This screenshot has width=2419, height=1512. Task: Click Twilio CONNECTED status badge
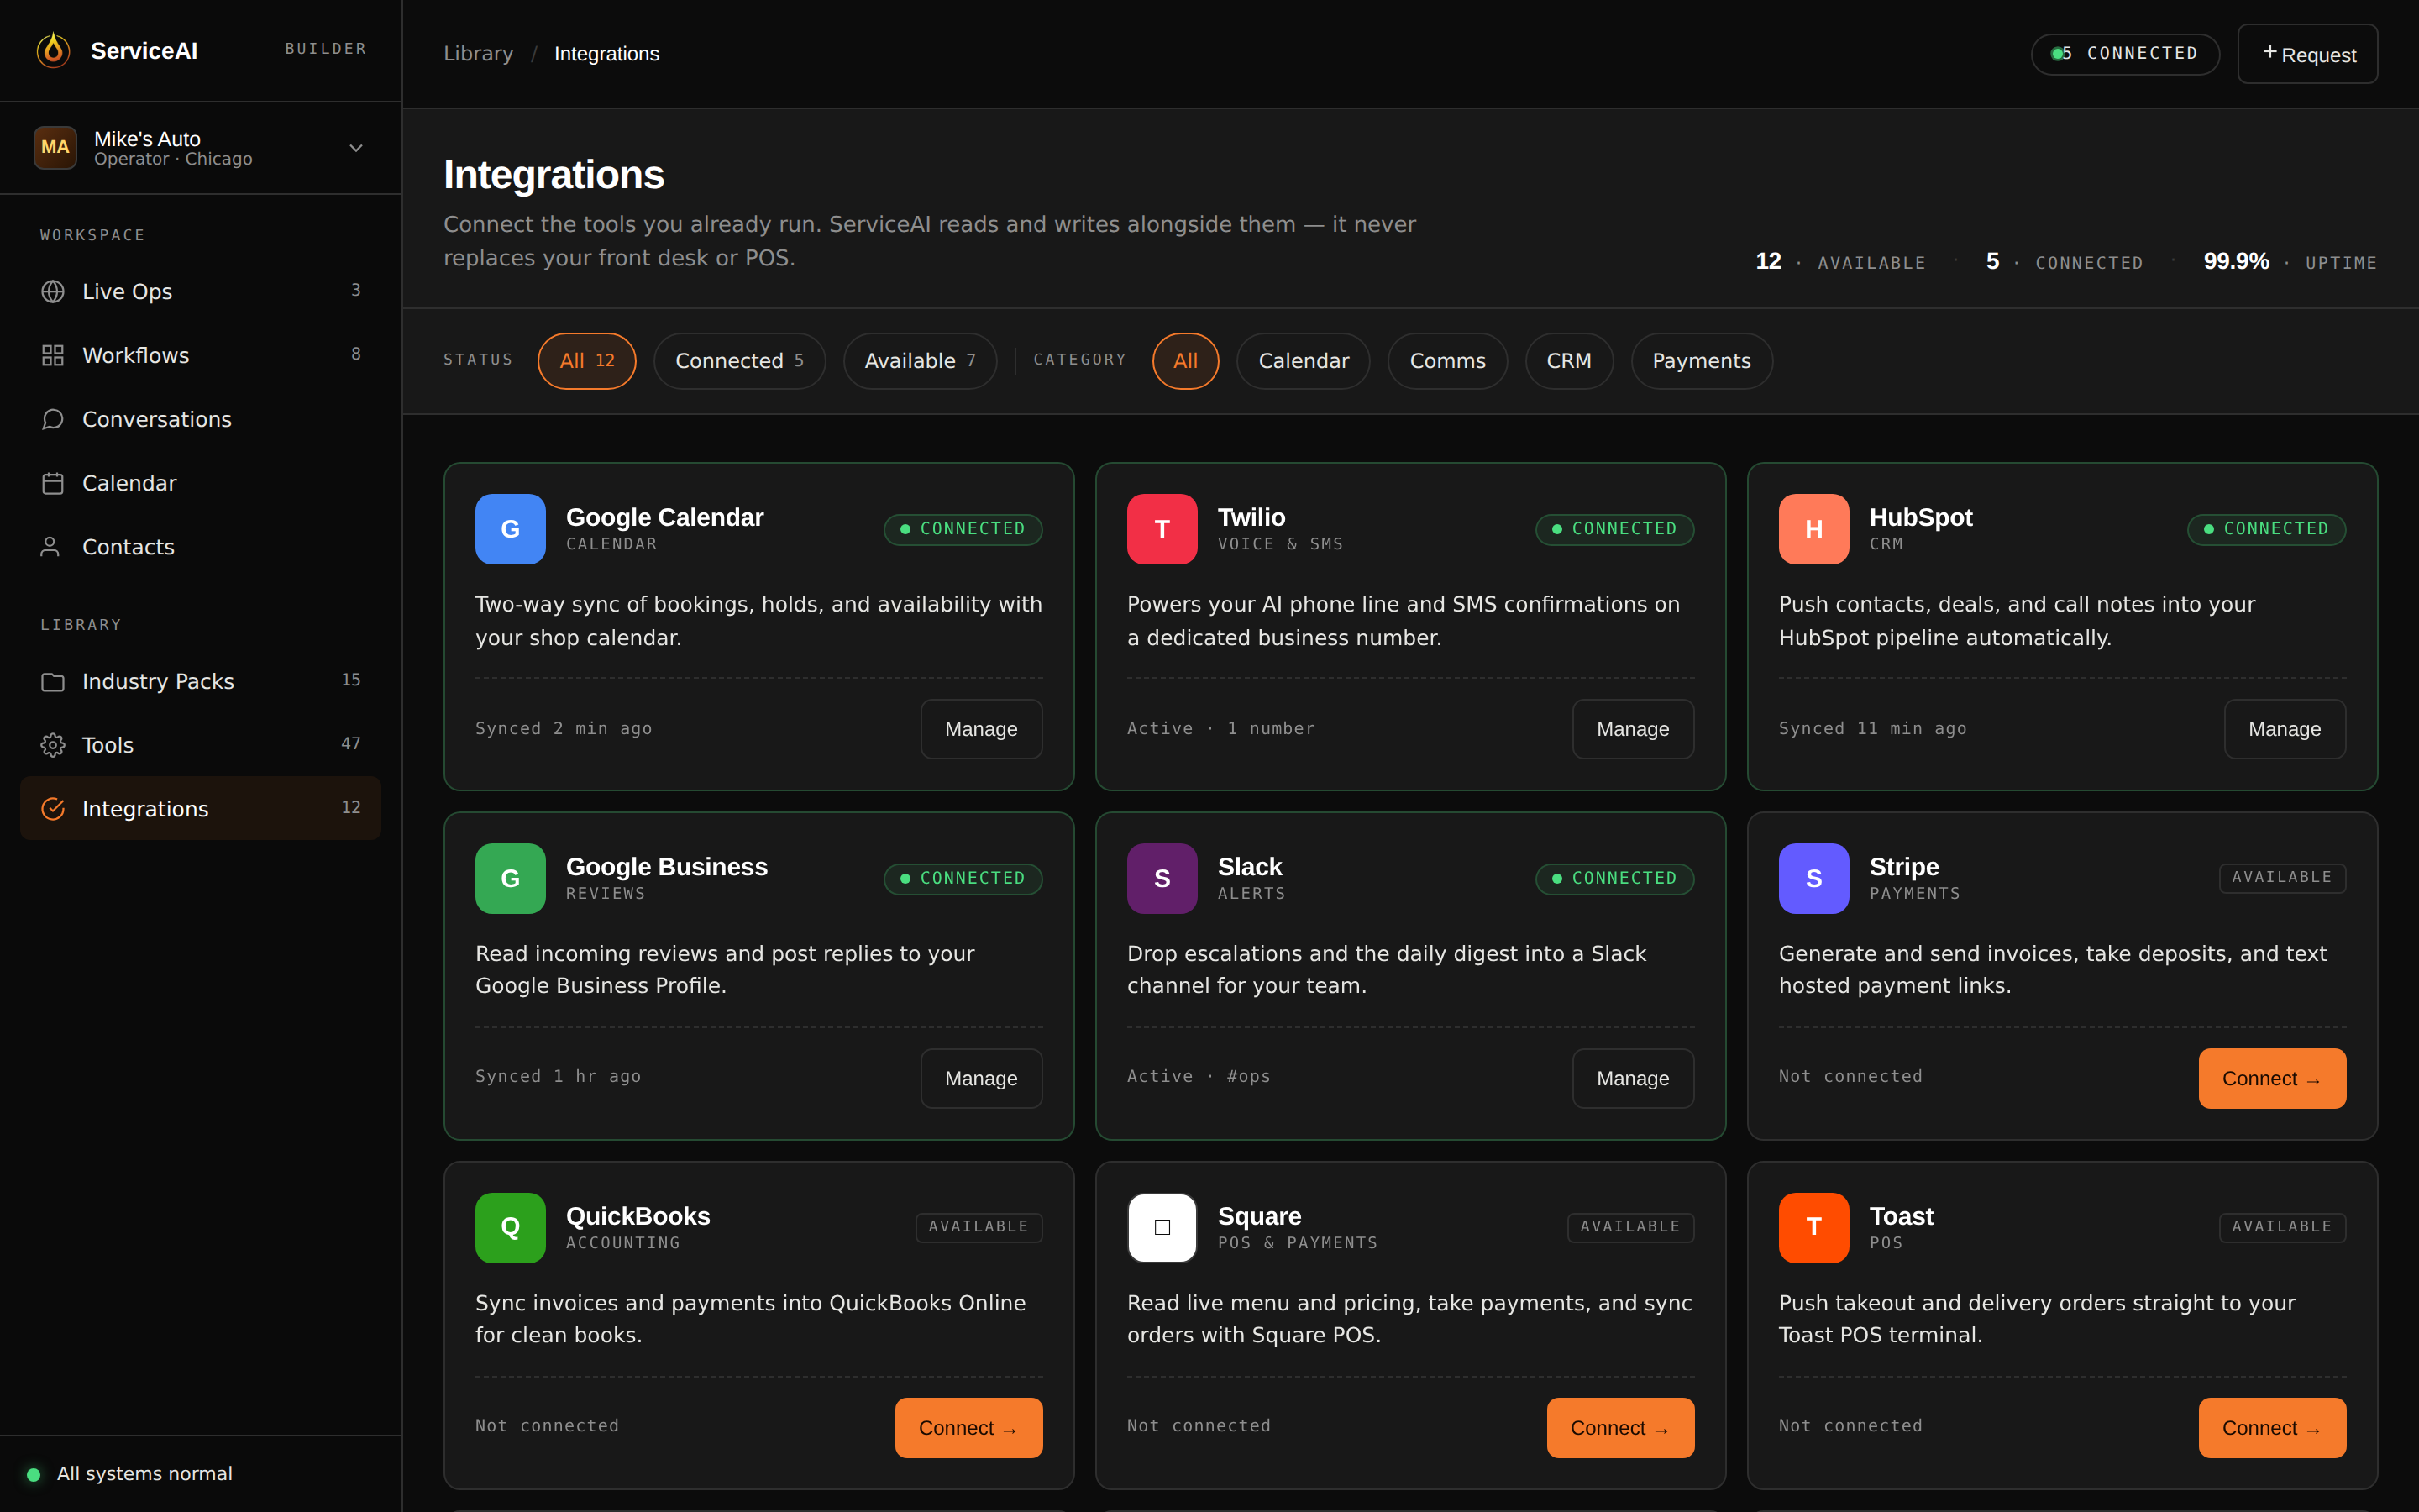(x=1614, y=529)
